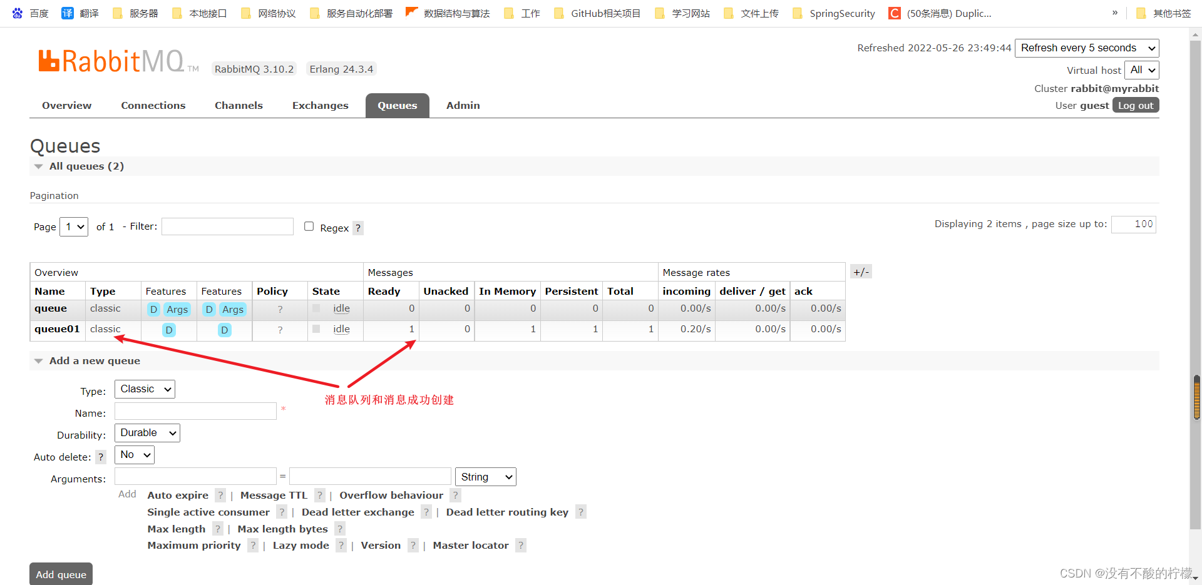1202x585 pixels.
Task: Click the Single active consumer help icon
Action: point(282,512)
